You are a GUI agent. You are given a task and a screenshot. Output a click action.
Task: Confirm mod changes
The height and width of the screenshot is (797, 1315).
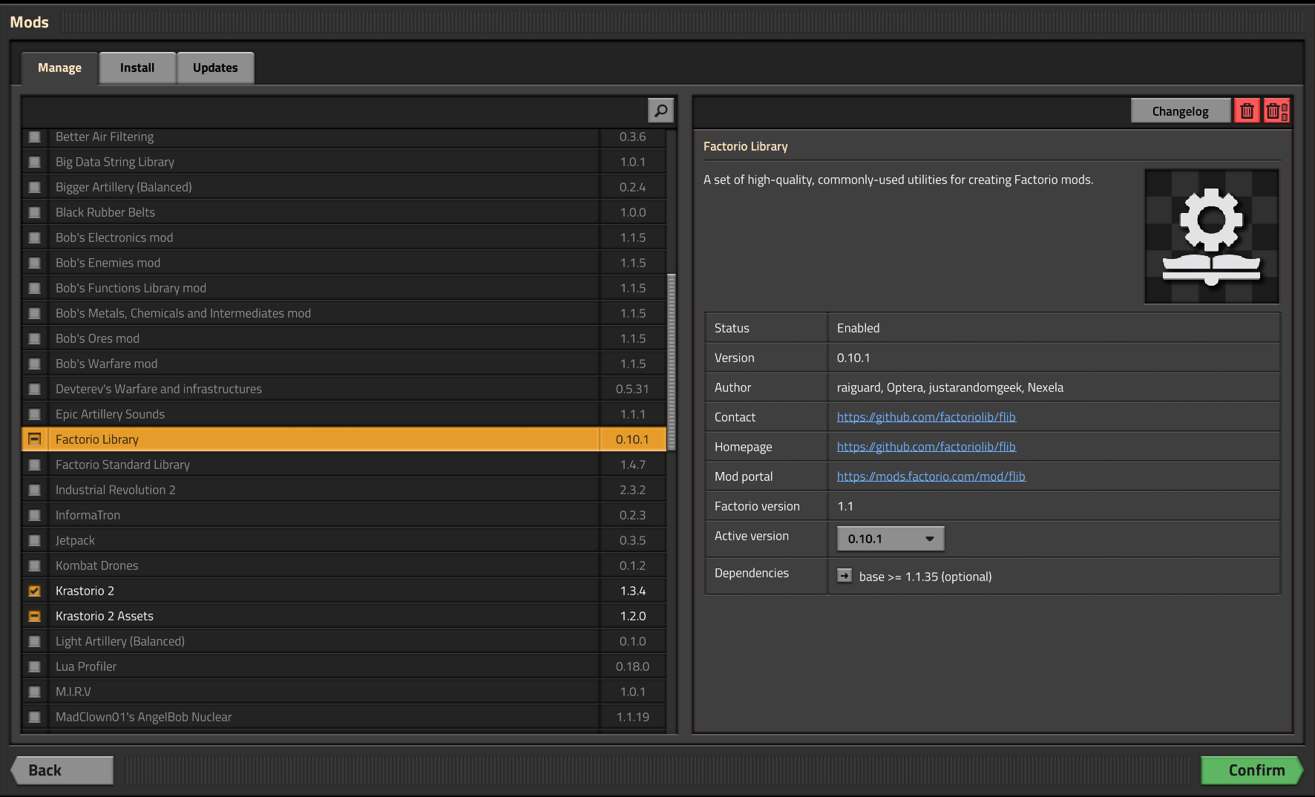[1252, 770]
